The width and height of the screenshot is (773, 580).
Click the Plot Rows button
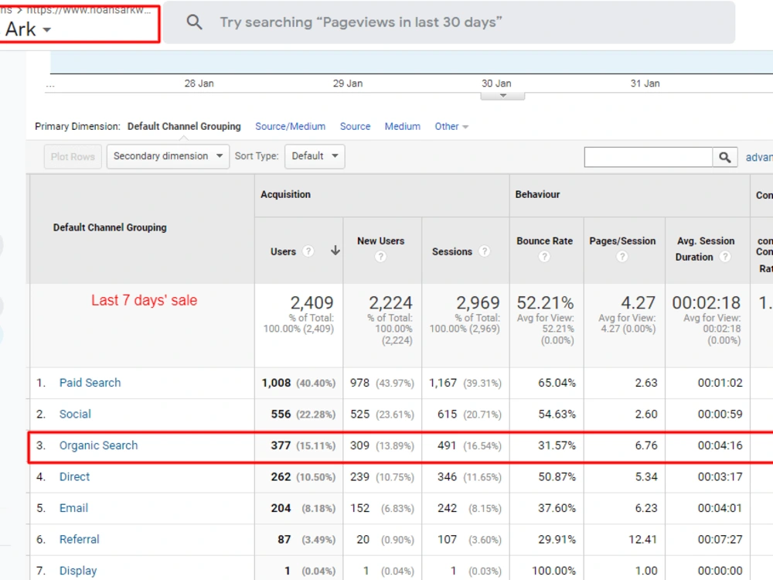tap(73, 156)
